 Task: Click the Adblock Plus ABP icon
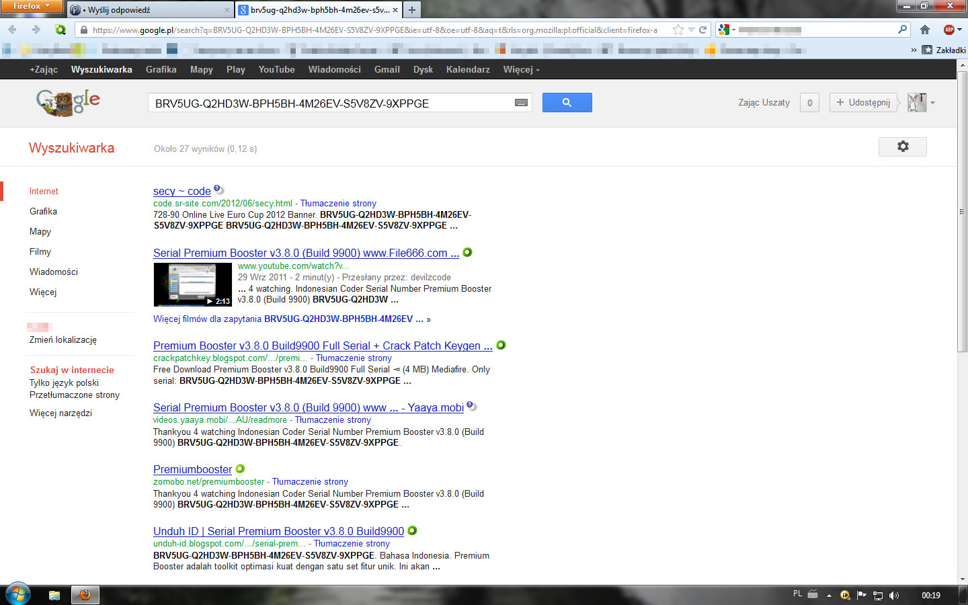coord(949,30)
